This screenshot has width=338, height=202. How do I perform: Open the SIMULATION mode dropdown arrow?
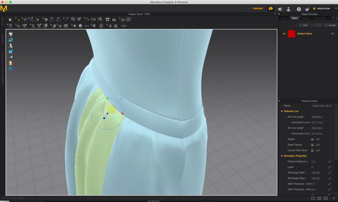[x=336, y=9]
